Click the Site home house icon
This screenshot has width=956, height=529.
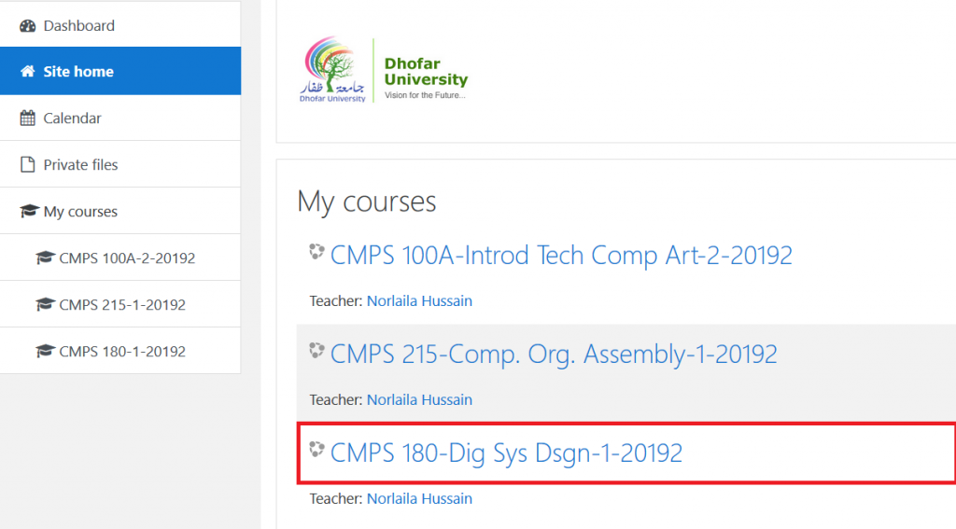tap(27, 71)
